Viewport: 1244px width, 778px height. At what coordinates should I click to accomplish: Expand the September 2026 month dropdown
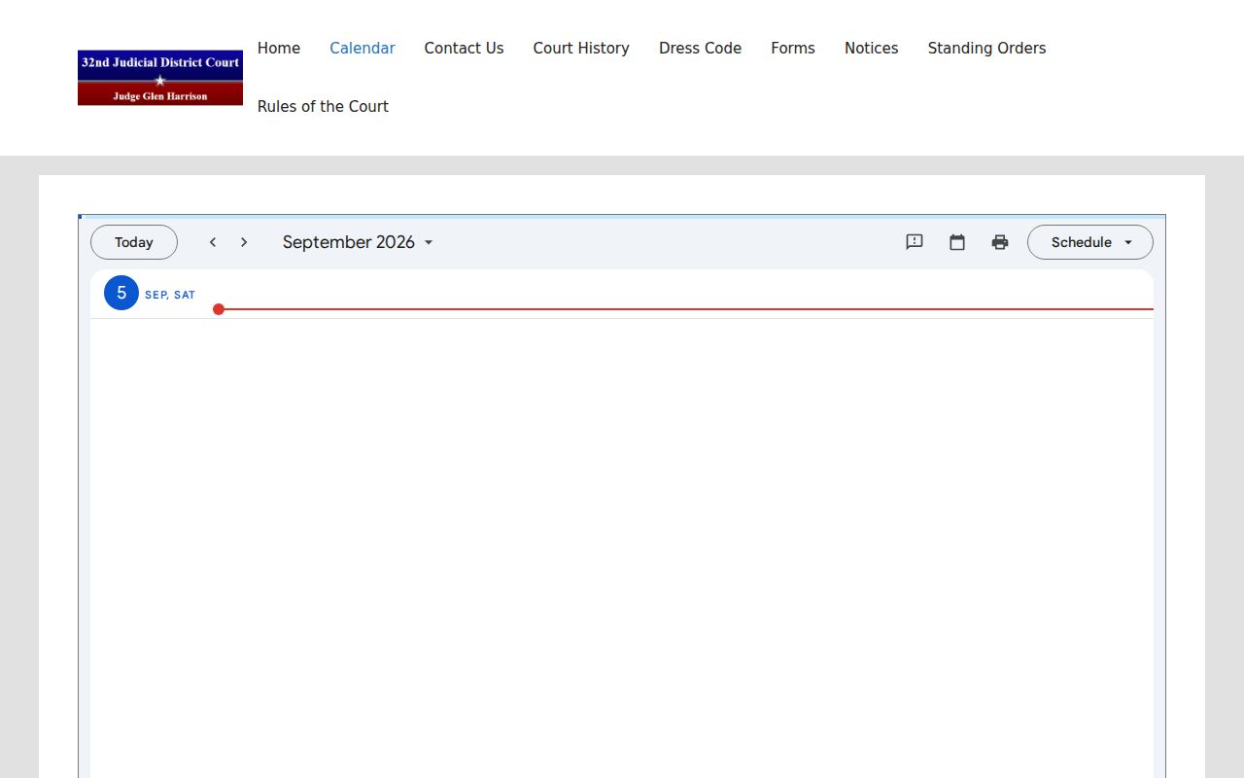click(x=358, y=242)
